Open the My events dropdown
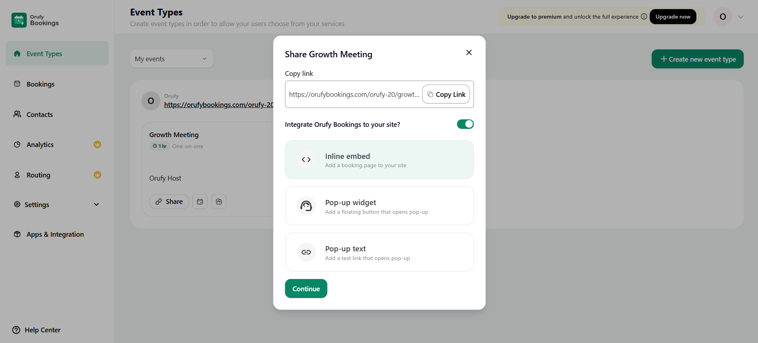Viewport: 758px width, 343px height. tap(171, 59)
